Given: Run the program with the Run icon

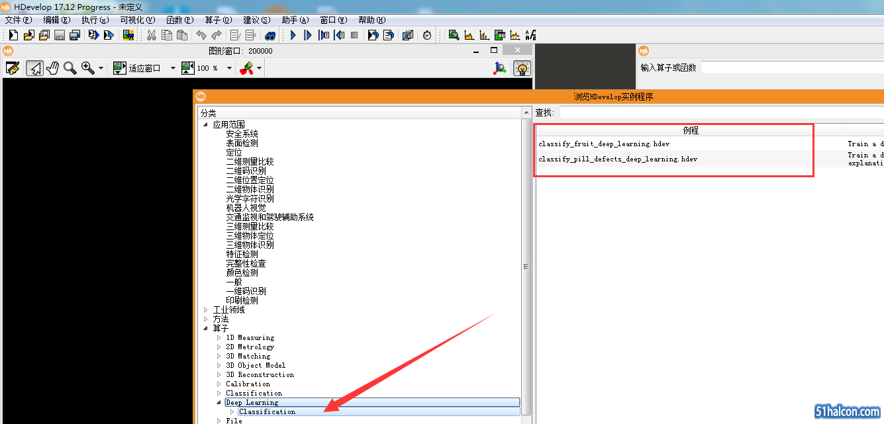Looking at the screenshot, I should 293,35.
